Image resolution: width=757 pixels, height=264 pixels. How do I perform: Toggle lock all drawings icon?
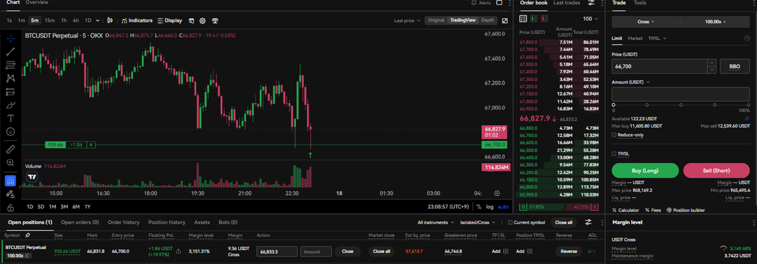pos(10,207)
